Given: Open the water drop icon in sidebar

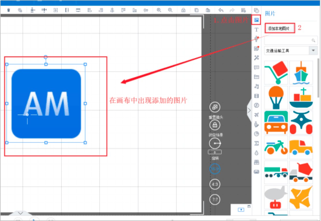Looking at the screenshot, I should (x=256, y=153).
